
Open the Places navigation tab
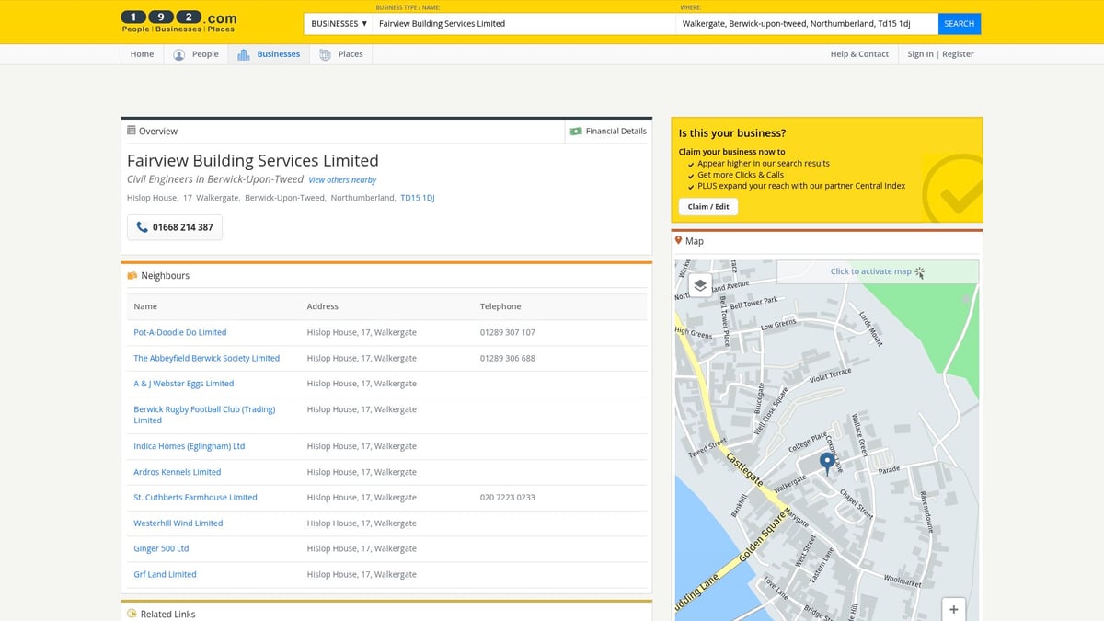pyautogui.click(x=341, y=54)
